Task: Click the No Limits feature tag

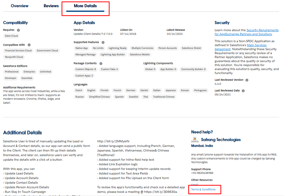Action: coord(98,48)
